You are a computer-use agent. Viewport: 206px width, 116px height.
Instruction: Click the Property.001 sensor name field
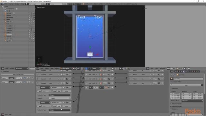(x=56, y=102)
